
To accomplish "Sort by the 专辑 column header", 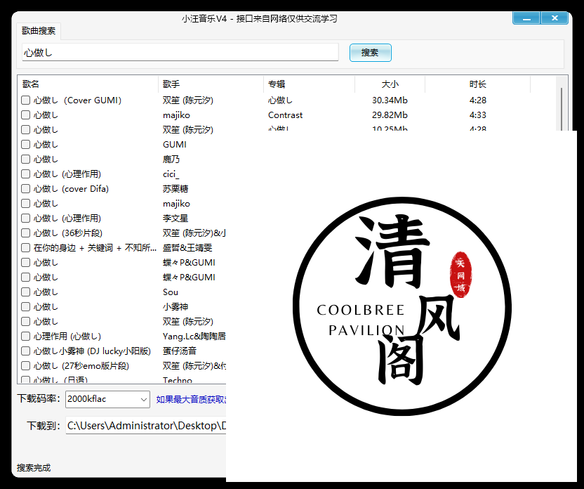I will (309, 84).
